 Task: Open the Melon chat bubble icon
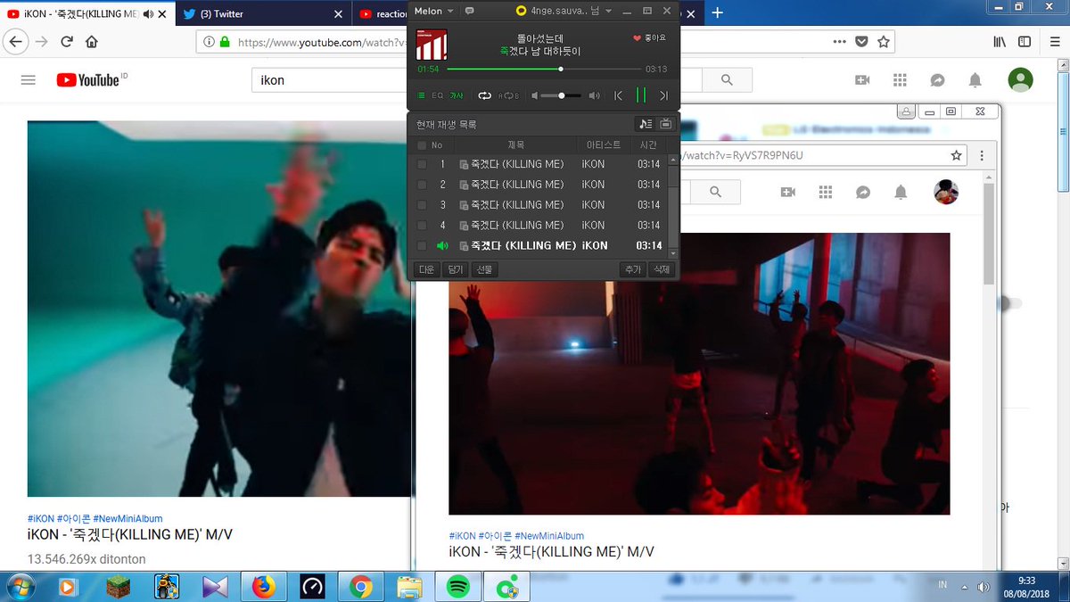tap(470, 11)
